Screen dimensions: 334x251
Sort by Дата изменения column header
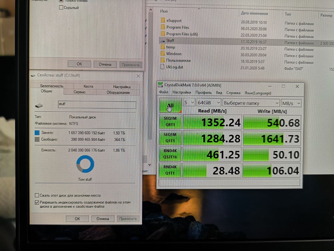coord(254,13)
